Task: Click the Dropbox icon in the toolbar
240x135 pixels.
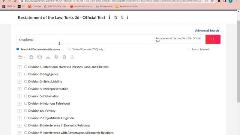Action: click(x=56, y=57)
